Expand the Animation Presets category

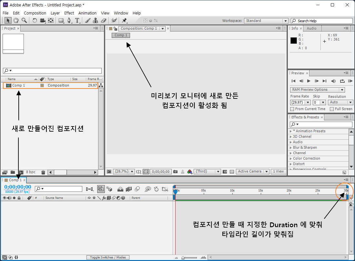[x=291, y=131]
